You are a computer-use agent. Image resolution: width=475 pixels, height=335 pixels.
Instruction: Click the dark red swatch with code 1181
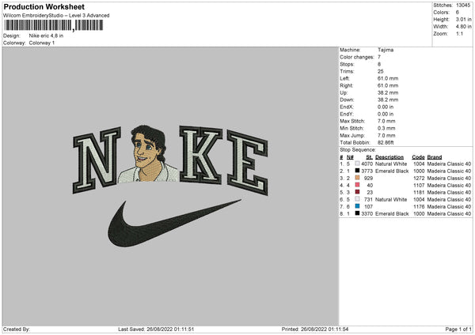tap(357, 192)
